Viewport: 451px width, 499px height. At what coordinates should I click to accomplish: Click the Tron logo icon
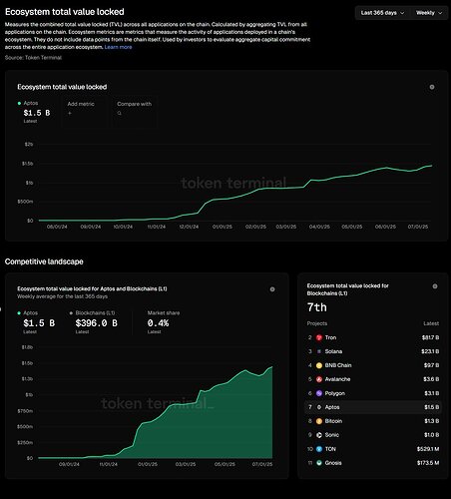point(319,337)
